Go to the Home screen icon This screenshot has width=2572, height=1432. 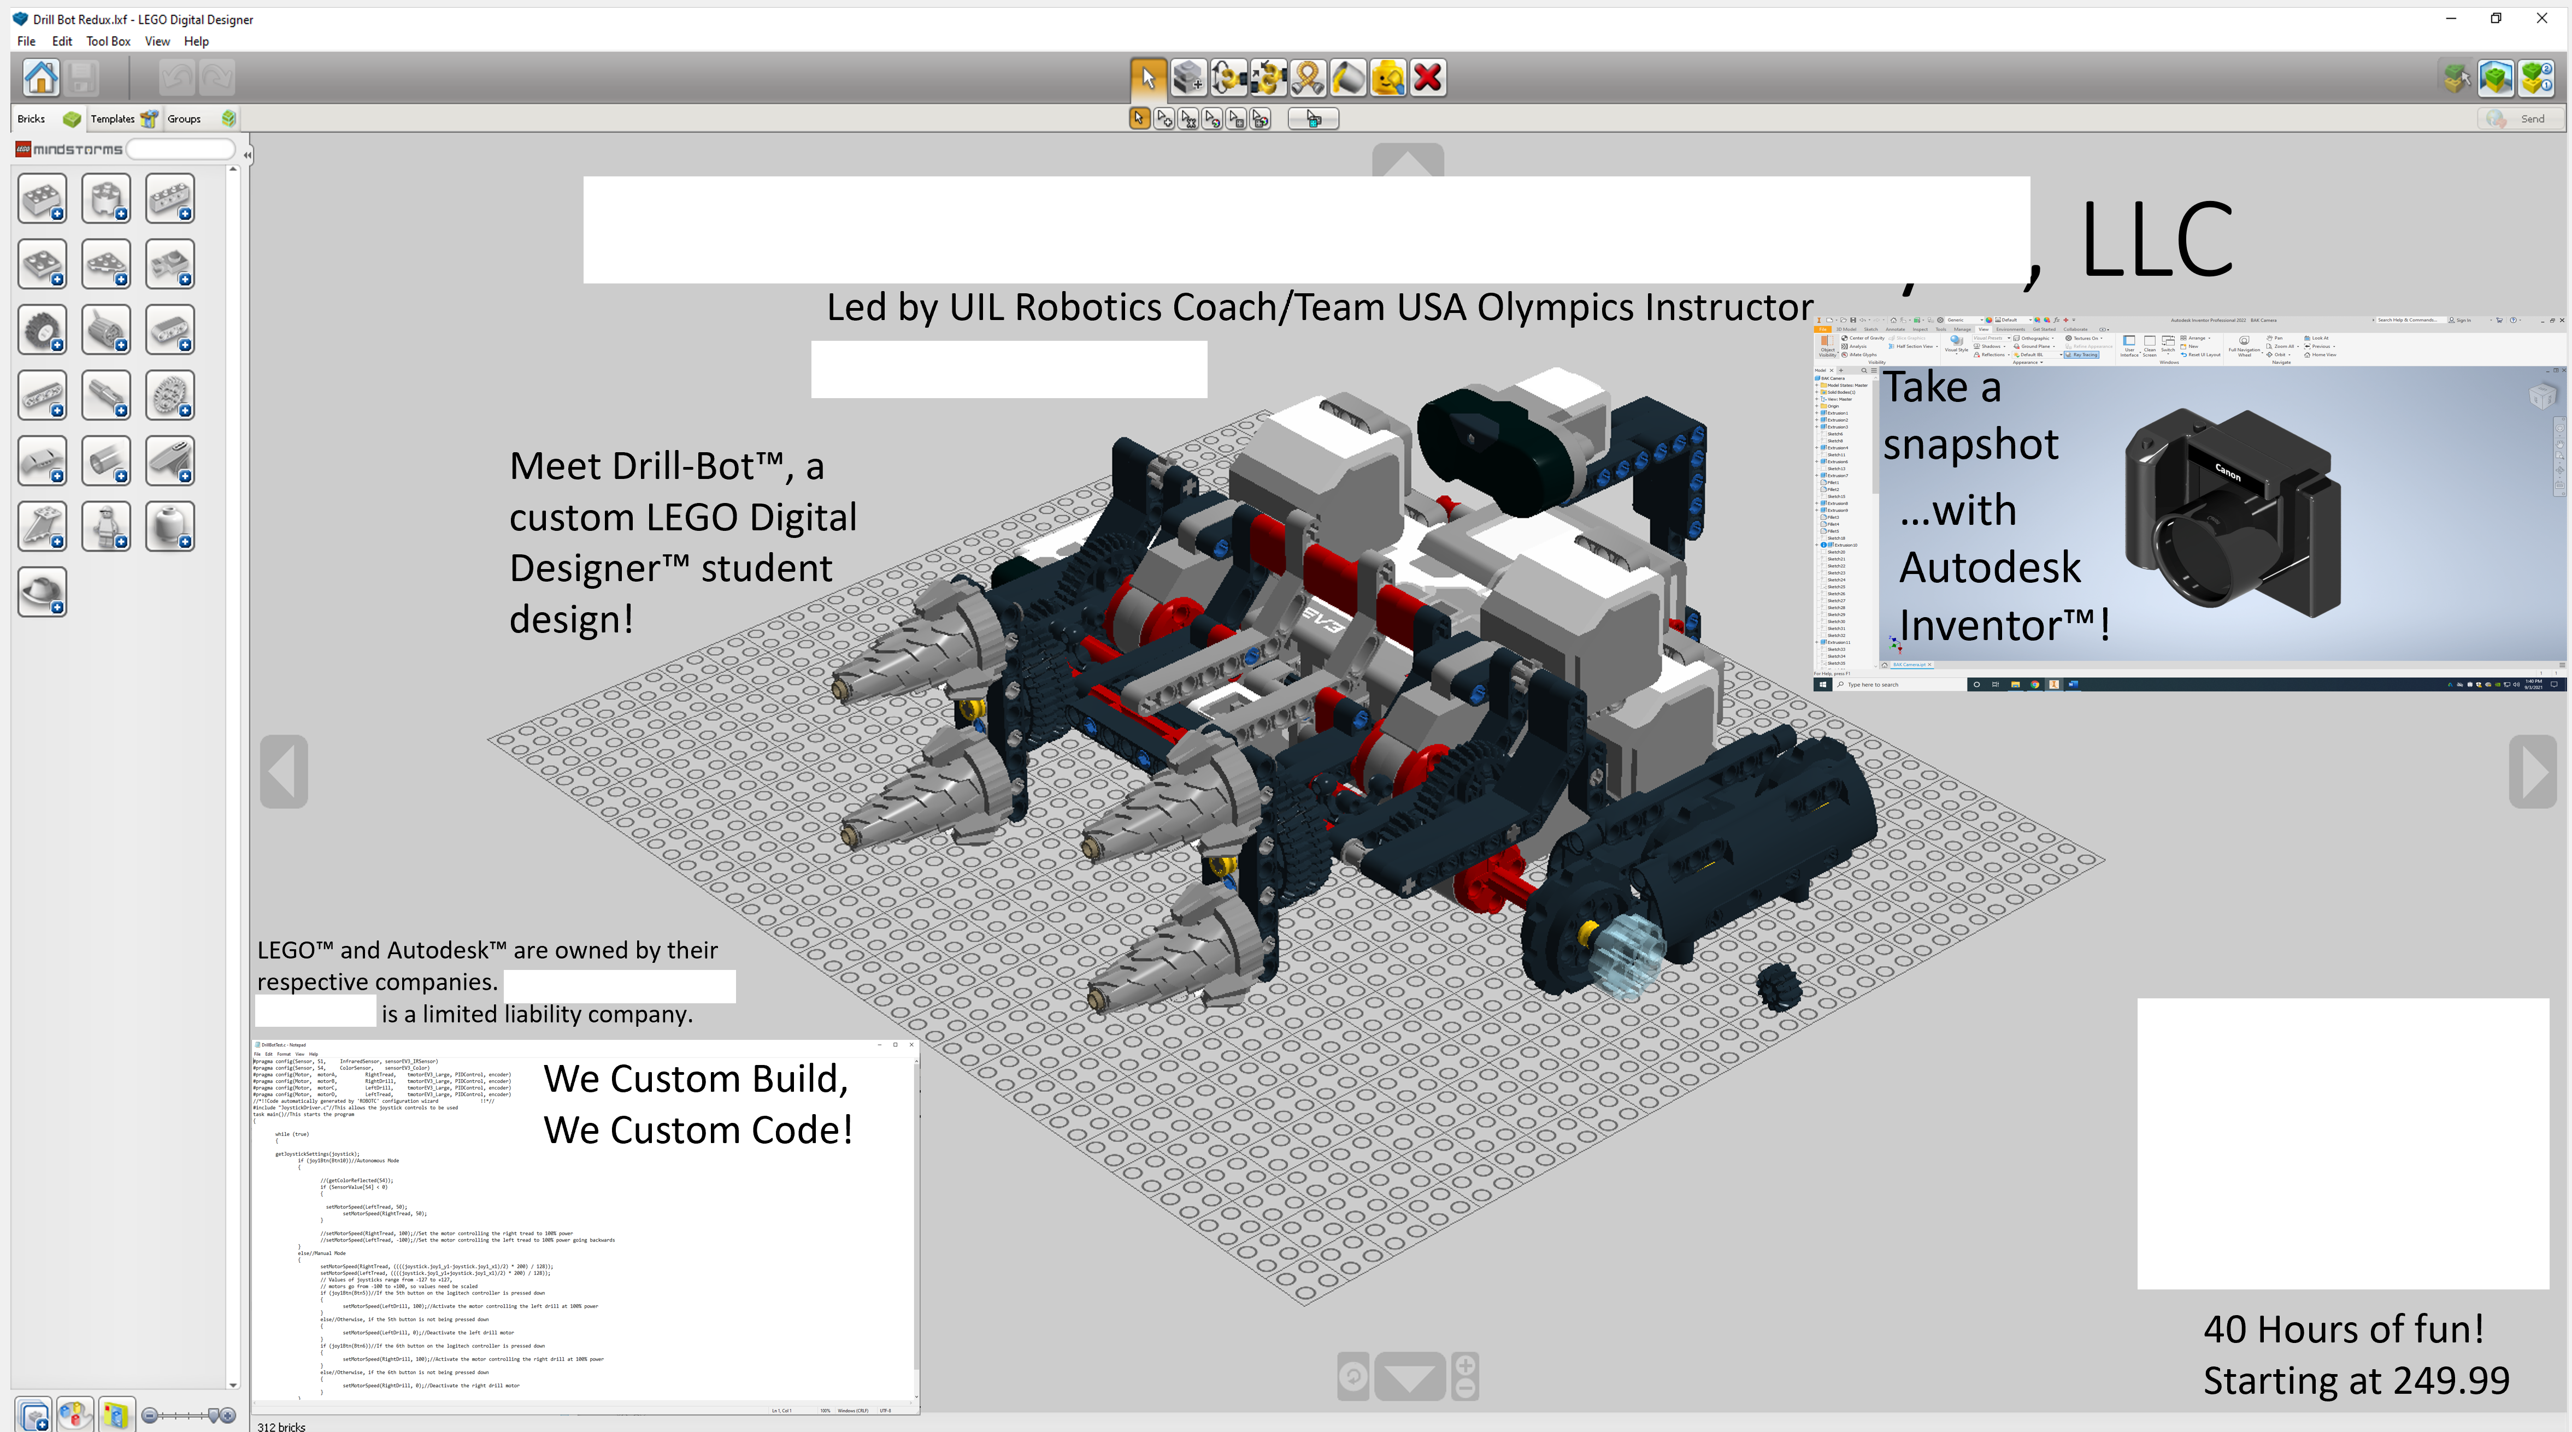pos(41,77)
